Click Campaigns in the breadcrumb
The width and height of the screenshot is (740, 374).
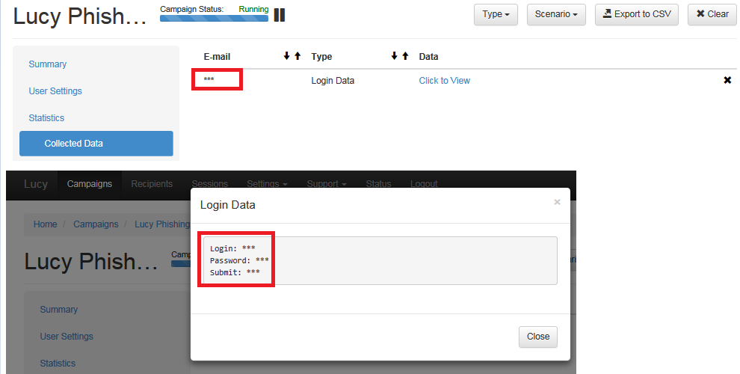click(96, 224)
